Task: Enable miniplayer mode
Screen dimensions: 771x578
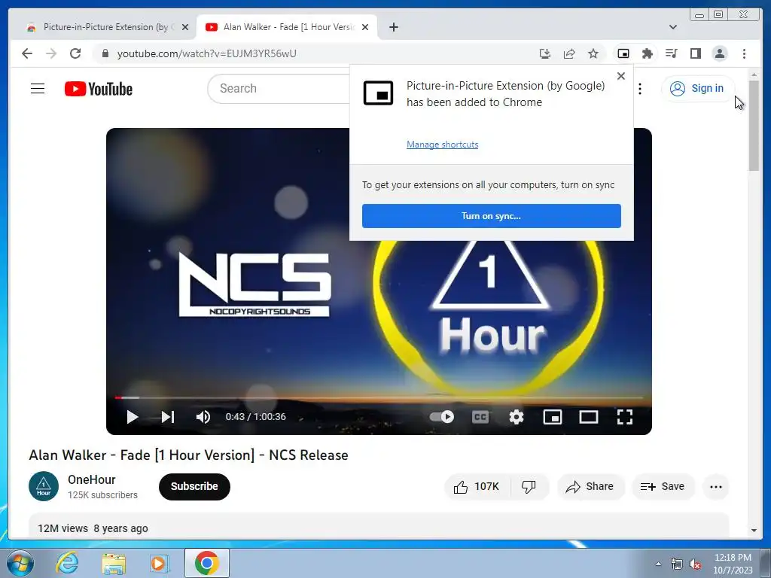Action: coord(552,417)
